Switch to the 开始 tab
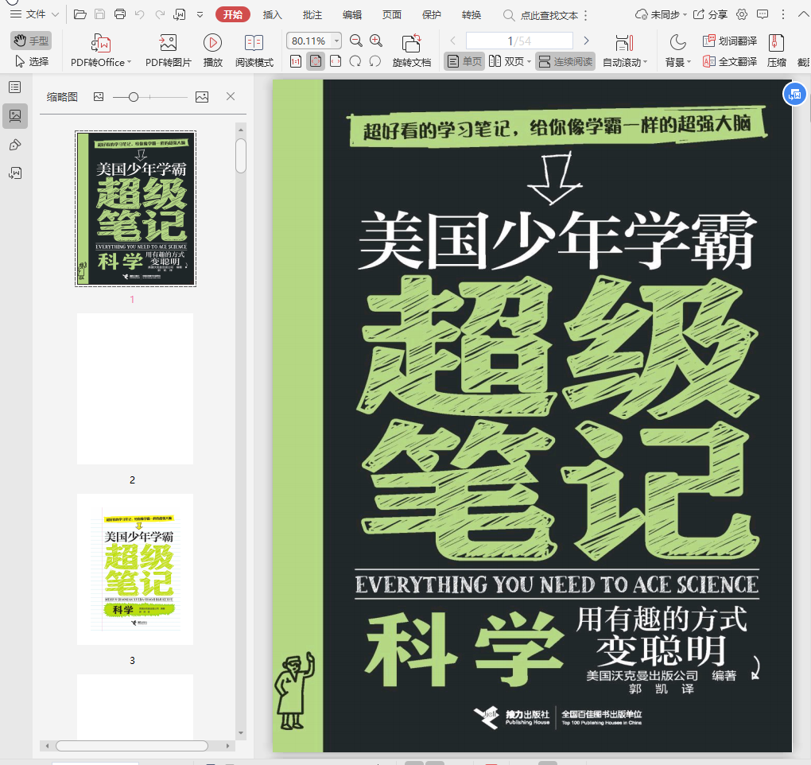The image size is (811, 765). click(233, 14)
